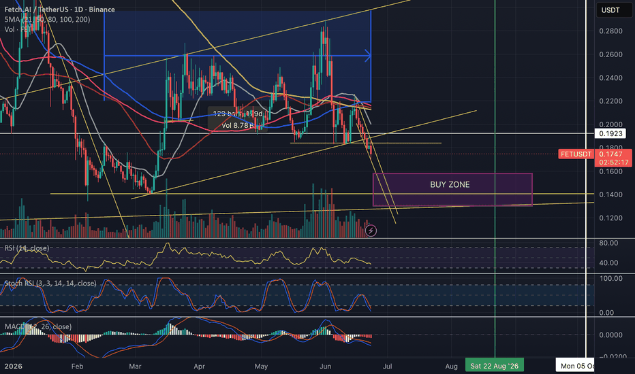635x374 pixels.
Task: Click the Stoch RSI indicator label
Action: tap(50, 283)
